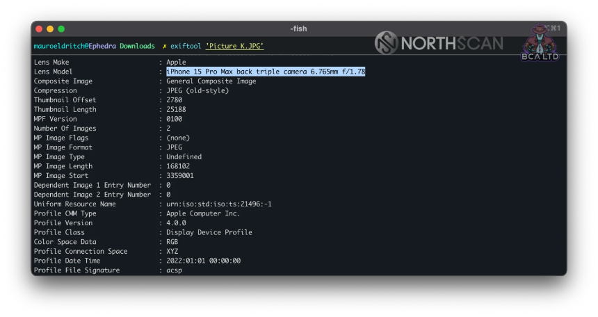Close the fish terminal window

tap(39, 29)
